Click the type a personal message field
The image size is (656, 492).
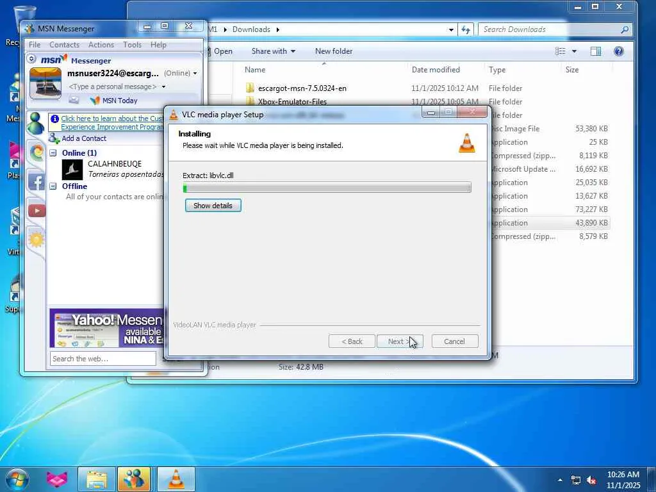(x=113, y=86)
